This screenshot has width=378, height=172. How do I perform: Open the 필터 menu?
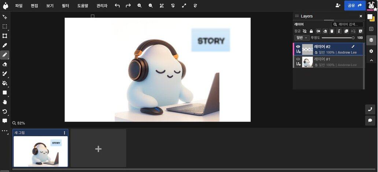coord(65,5)
